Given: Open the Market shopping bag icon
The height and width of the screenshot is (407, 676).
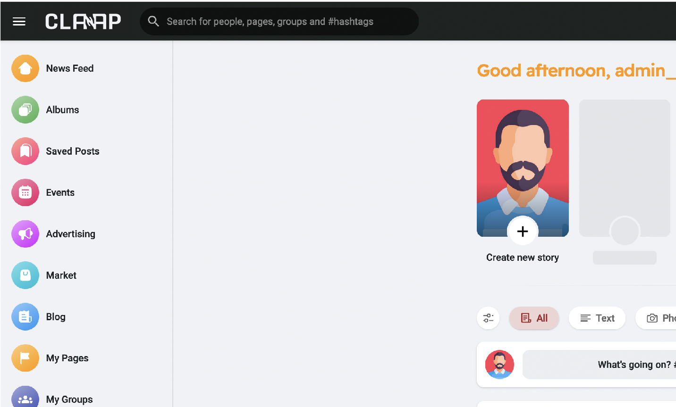Looking at the screenshot, I should click(x=25, y=275).
